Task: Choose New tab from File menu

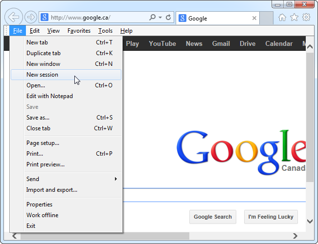Action: (66, 42)
